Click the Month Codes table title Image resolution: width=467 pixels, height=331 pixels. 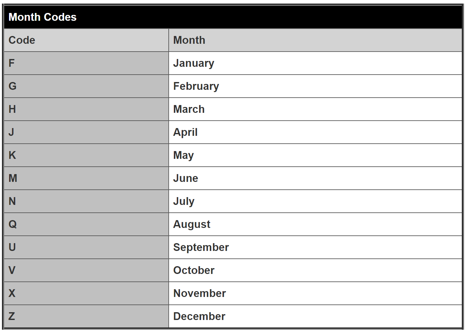42,17
